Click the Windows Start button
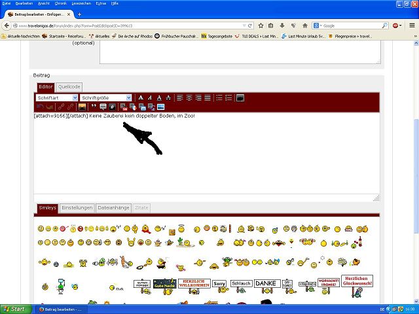This screenshot has height=314, width=419. click(x=14, y=309)
